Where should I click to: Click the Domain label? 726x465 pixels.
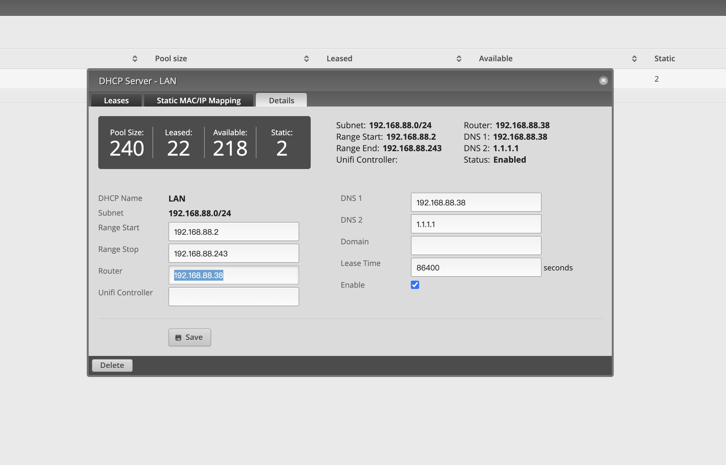coord(355,241)
